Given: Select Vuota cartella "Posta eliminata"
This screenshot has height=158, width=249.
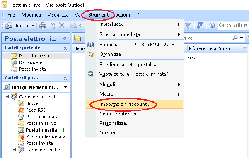Looking at the screenshot, I should coord(134,74).
